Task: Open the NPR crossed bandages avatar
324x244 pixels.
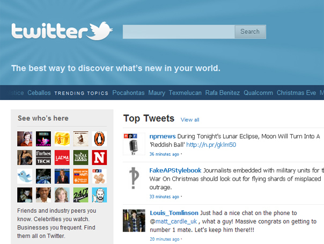Action: click(99, 176)
